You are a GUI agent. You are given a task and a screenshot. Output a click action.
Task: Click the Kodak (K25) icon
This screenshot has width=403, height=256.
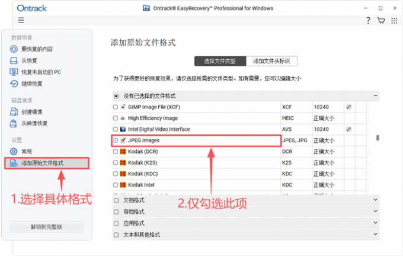(123, 163)
